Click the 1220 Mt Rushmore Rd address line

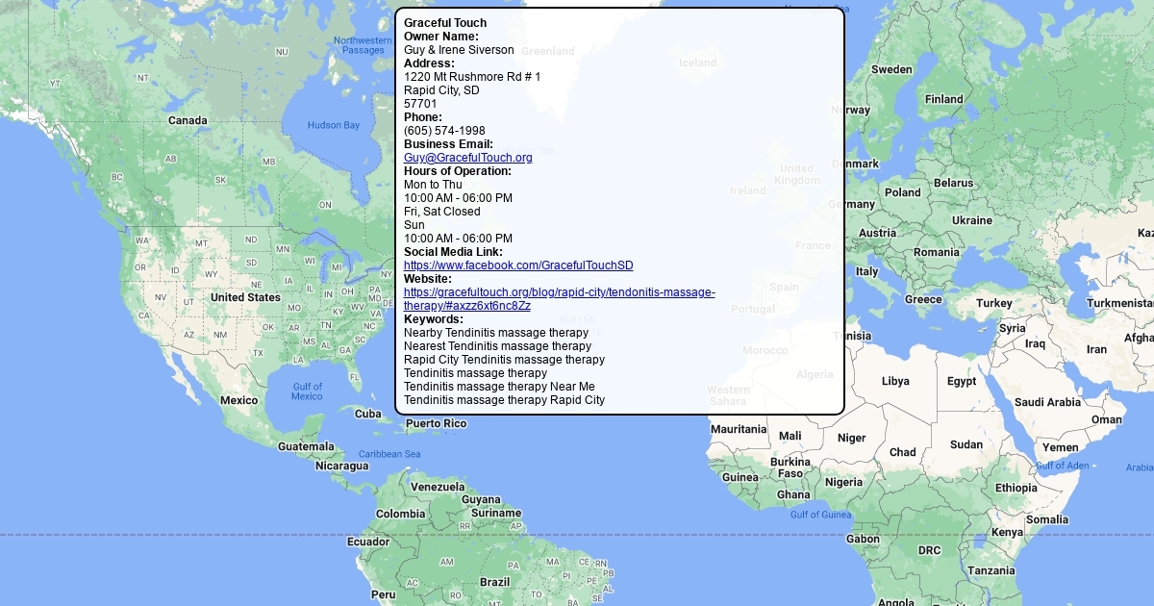tap(472, 77)
